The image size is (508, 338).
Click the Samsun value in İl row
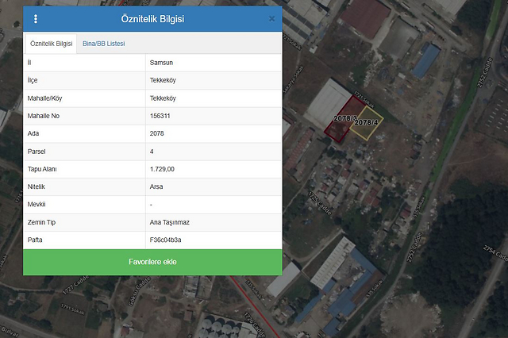pyautogui.click(x=161, y=63)
